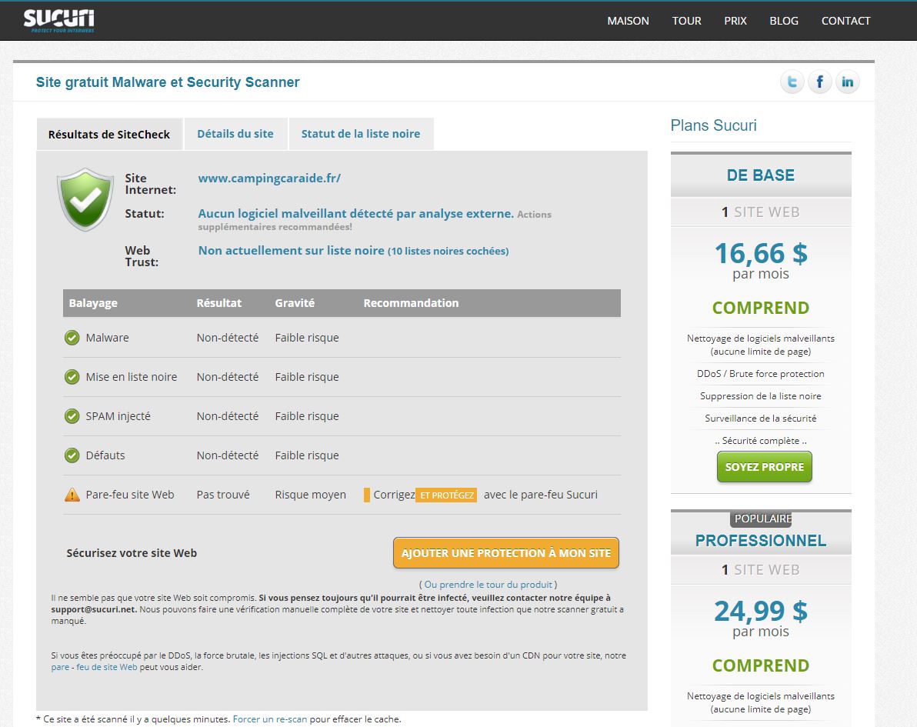This screenshot has height=727, width=917.
Task: Click the warning triangle beside Pare-feu site Web
Action: [x=72, y=495]
